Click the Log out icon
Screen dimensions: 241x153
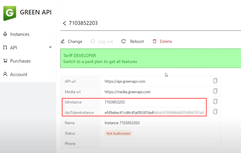point(93,41)
